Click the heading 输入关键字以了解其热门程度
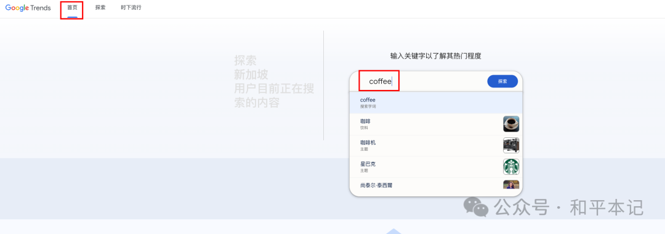Image resolution: width=665 pixels, height=234 pixels. pos(435,55)
